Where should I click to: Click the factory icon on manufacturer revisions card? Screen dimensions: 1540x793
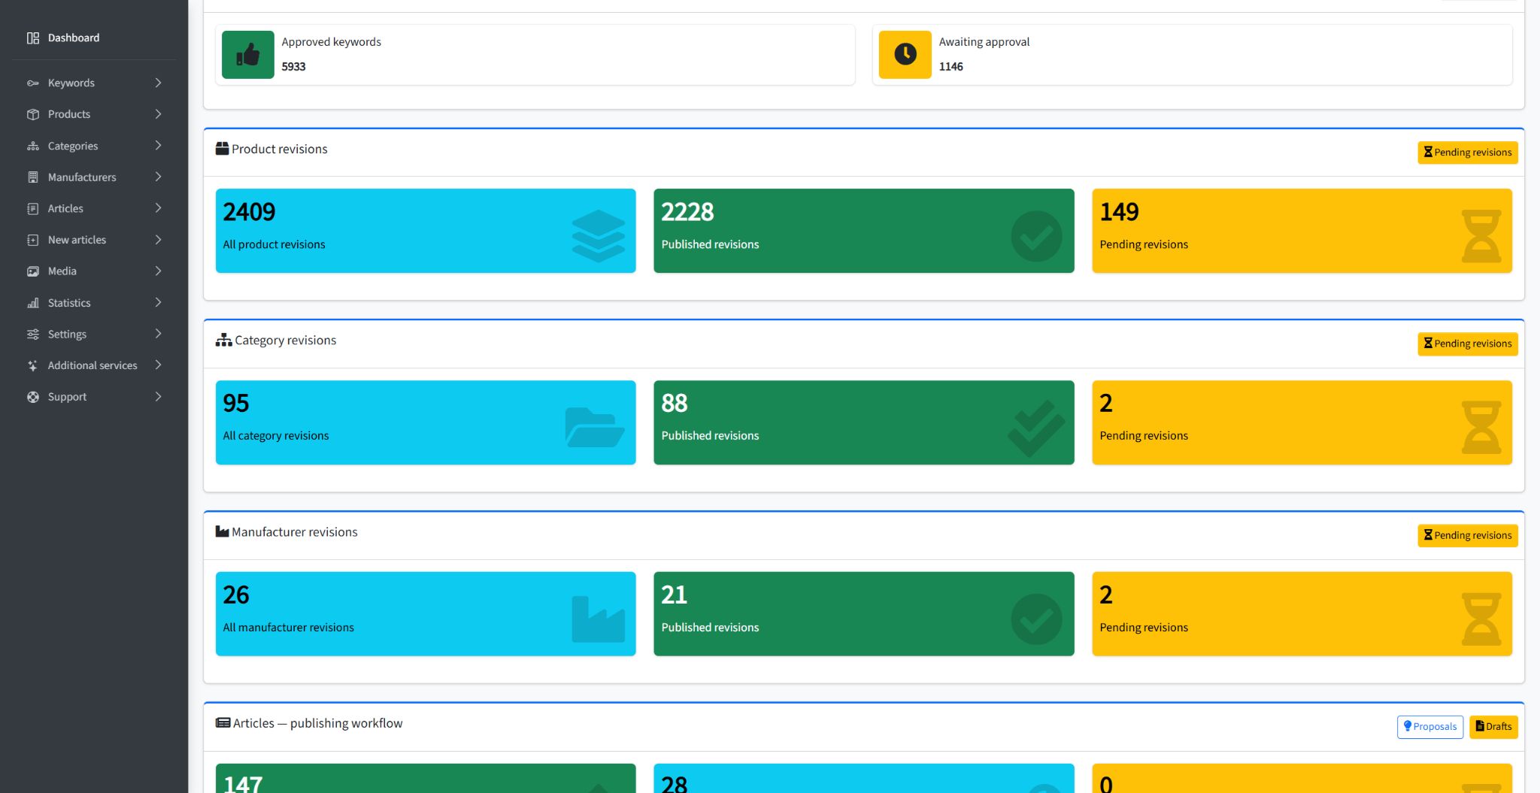coord(599,619)
